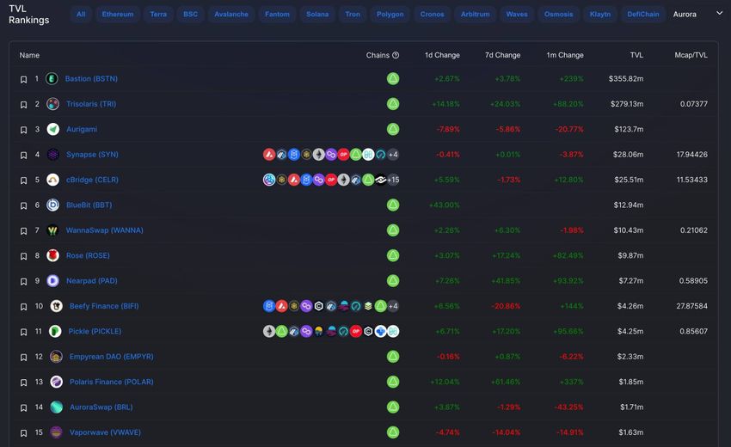The height and width of the screenshot is (447, 731).
Task: Click the Bastion protocol logo icon
Action: point(52,79)
